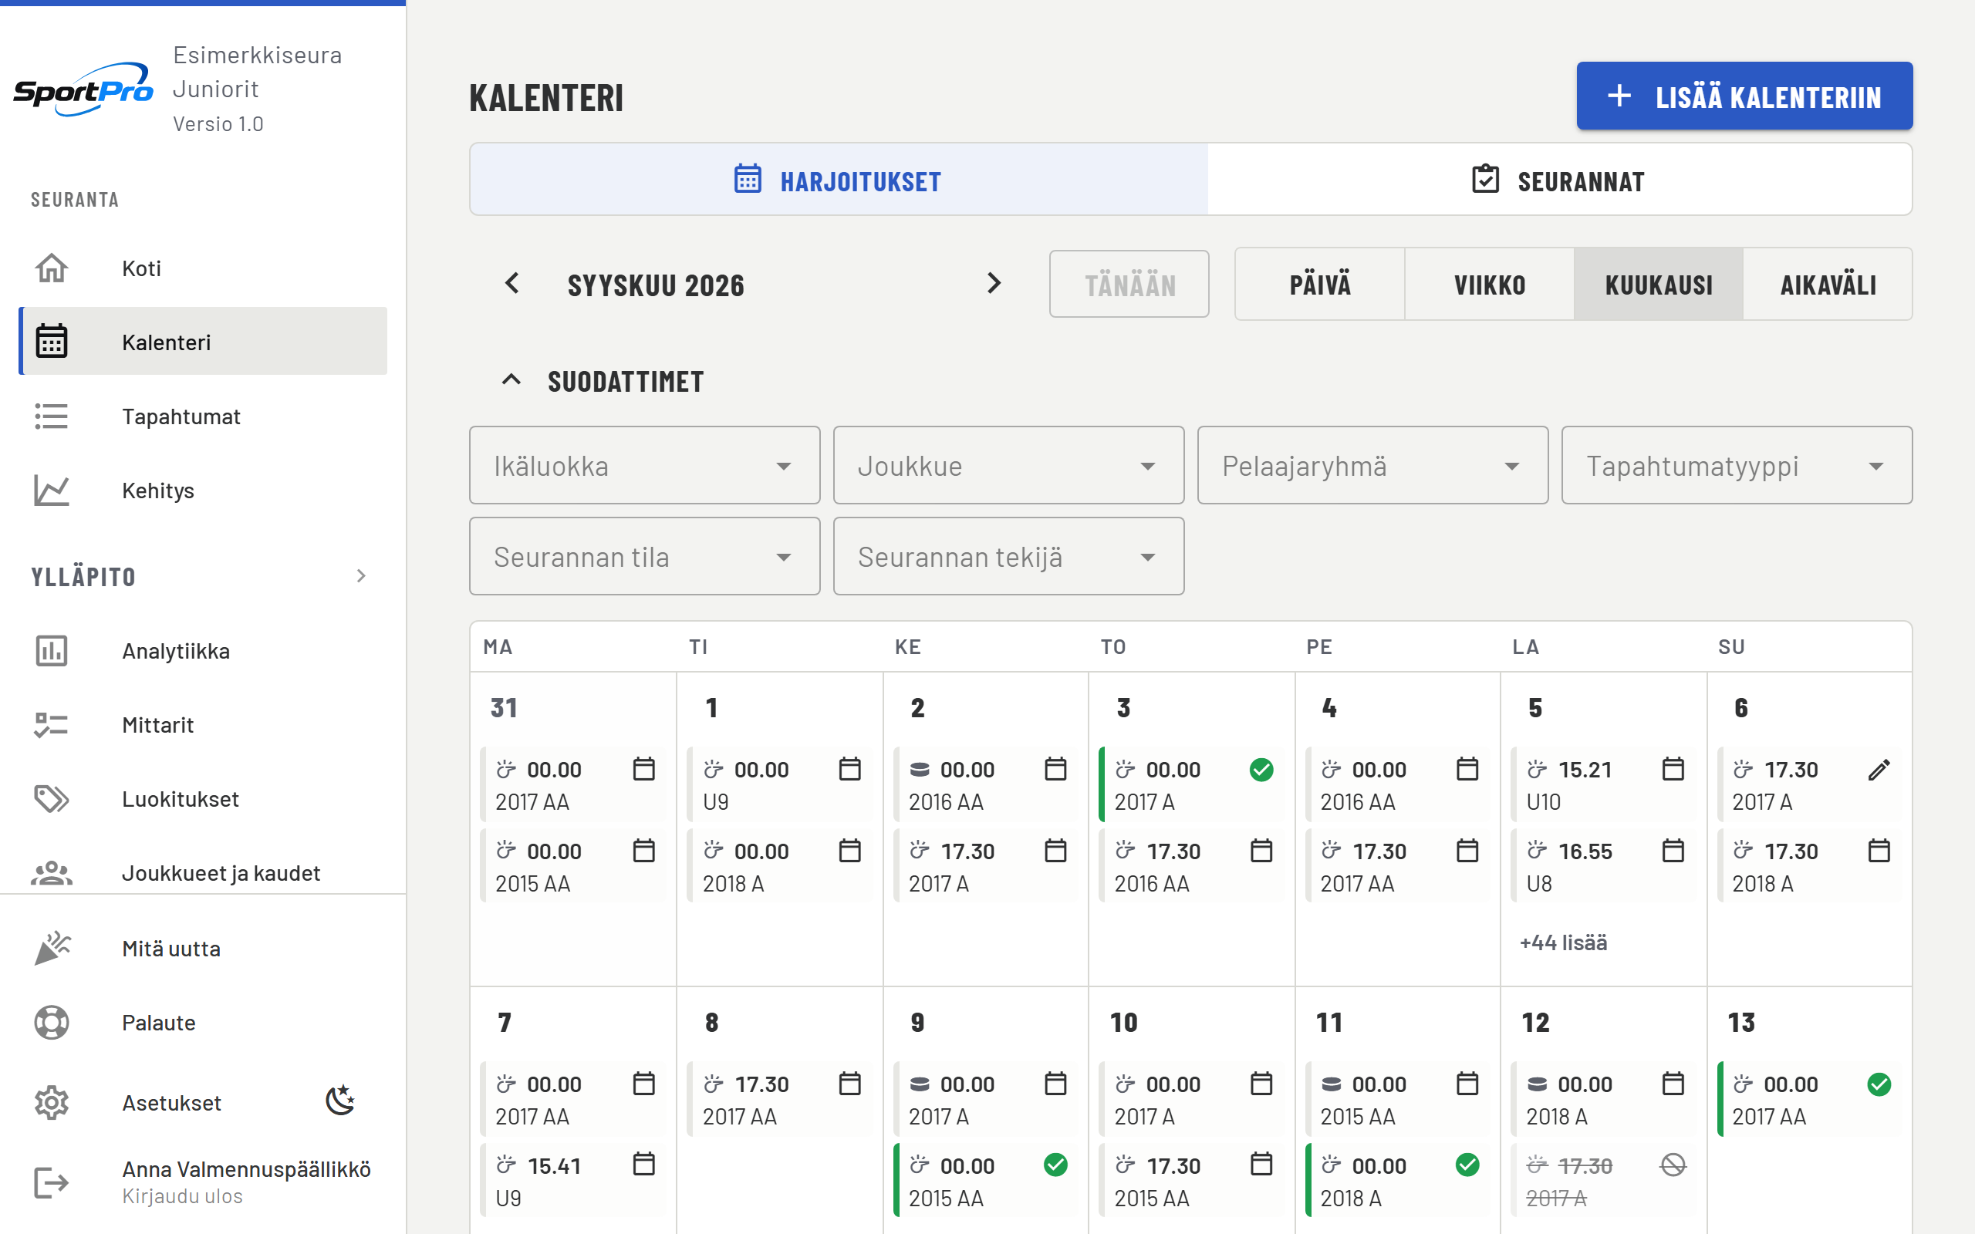Image resolution: width=1975 pixels, height=1234 pixels.
Task: Toggle dark mode moon icon
Action: [339, 1101]
